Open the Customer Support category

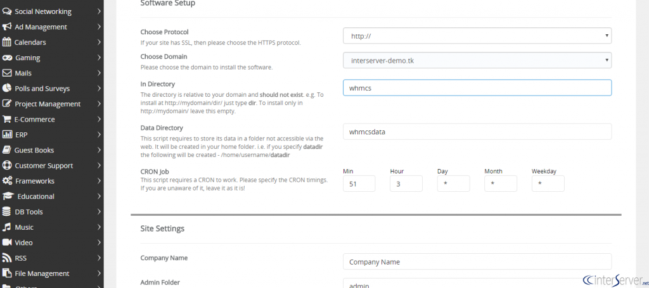tap(52, 166)
